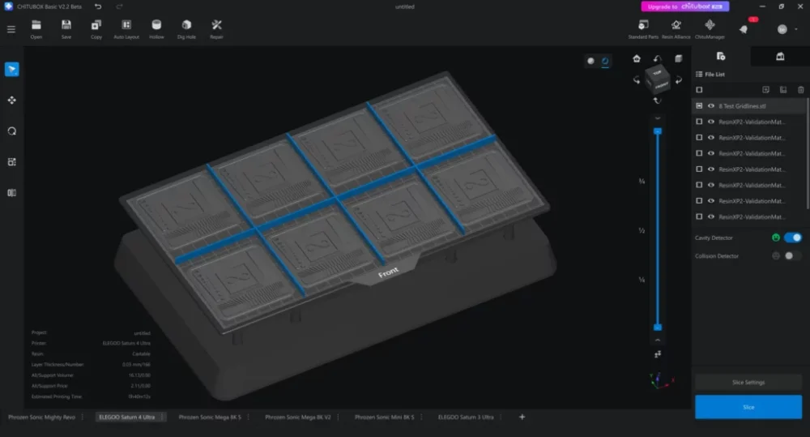Open options menu for ELEGOO Saturn 4 Ultra tab
This screenshot has height=437, width=810.
pyautogui.click(x=162, y=418)
